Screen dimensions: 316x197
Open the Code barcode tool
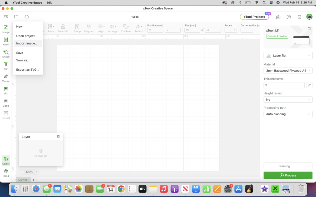click(6, 103)
